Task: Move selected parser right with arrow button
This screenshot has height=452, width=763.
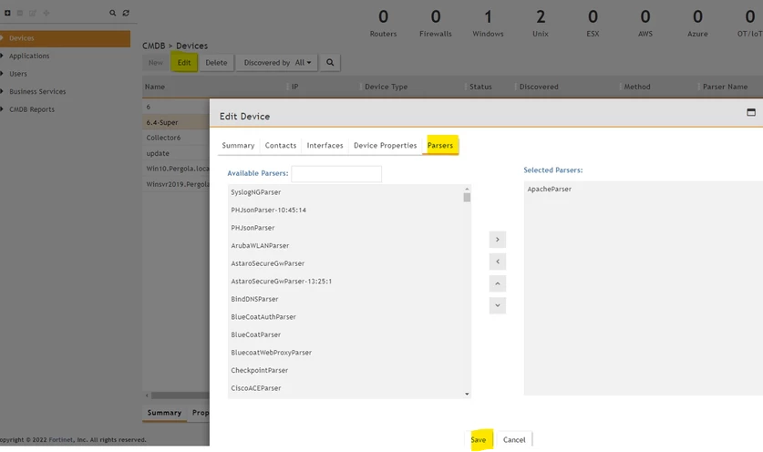Action: 498,240
